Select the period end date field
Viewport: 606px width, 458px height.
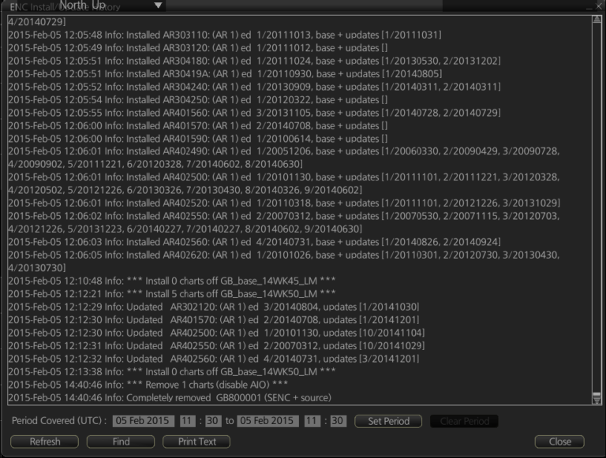point(267,421)
